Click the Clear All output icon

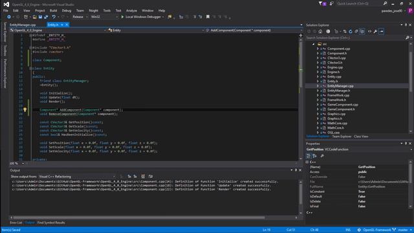143,177
